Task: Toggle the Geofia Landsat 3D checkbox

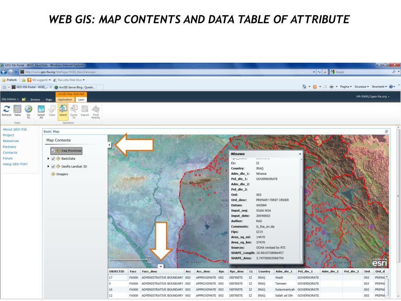Action: pyautogui.click(x=53, y=167)
